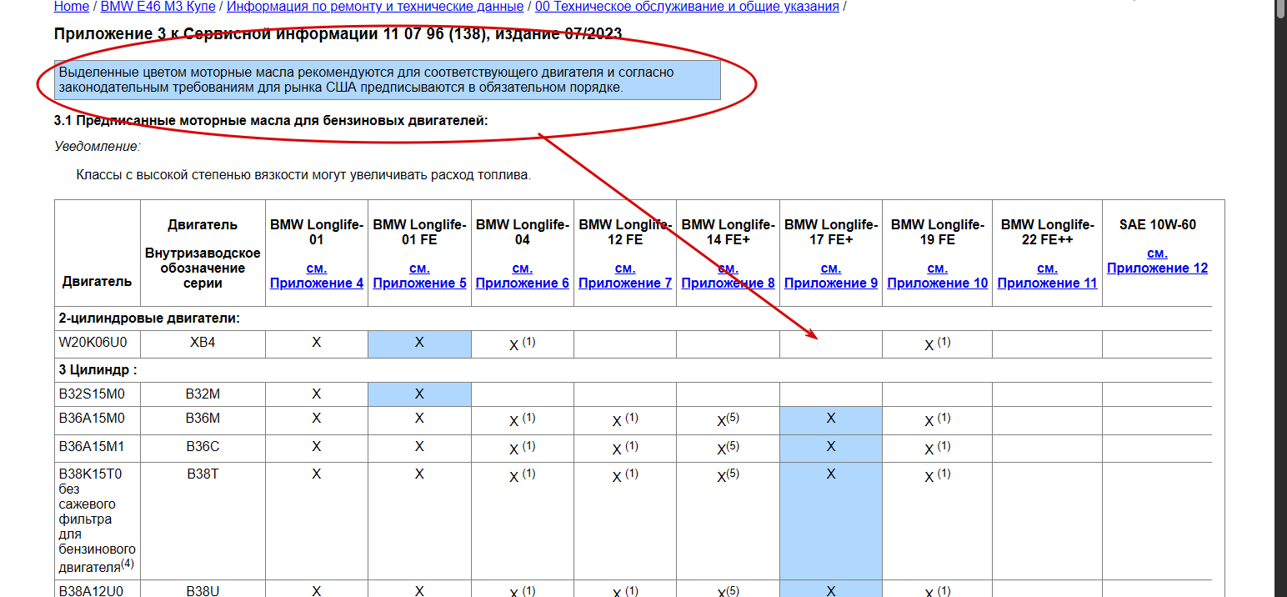The width and height of the screenshot is (1287, 597).
Task: Click the 3 Цилиндр section row
Action: [633, 370]
